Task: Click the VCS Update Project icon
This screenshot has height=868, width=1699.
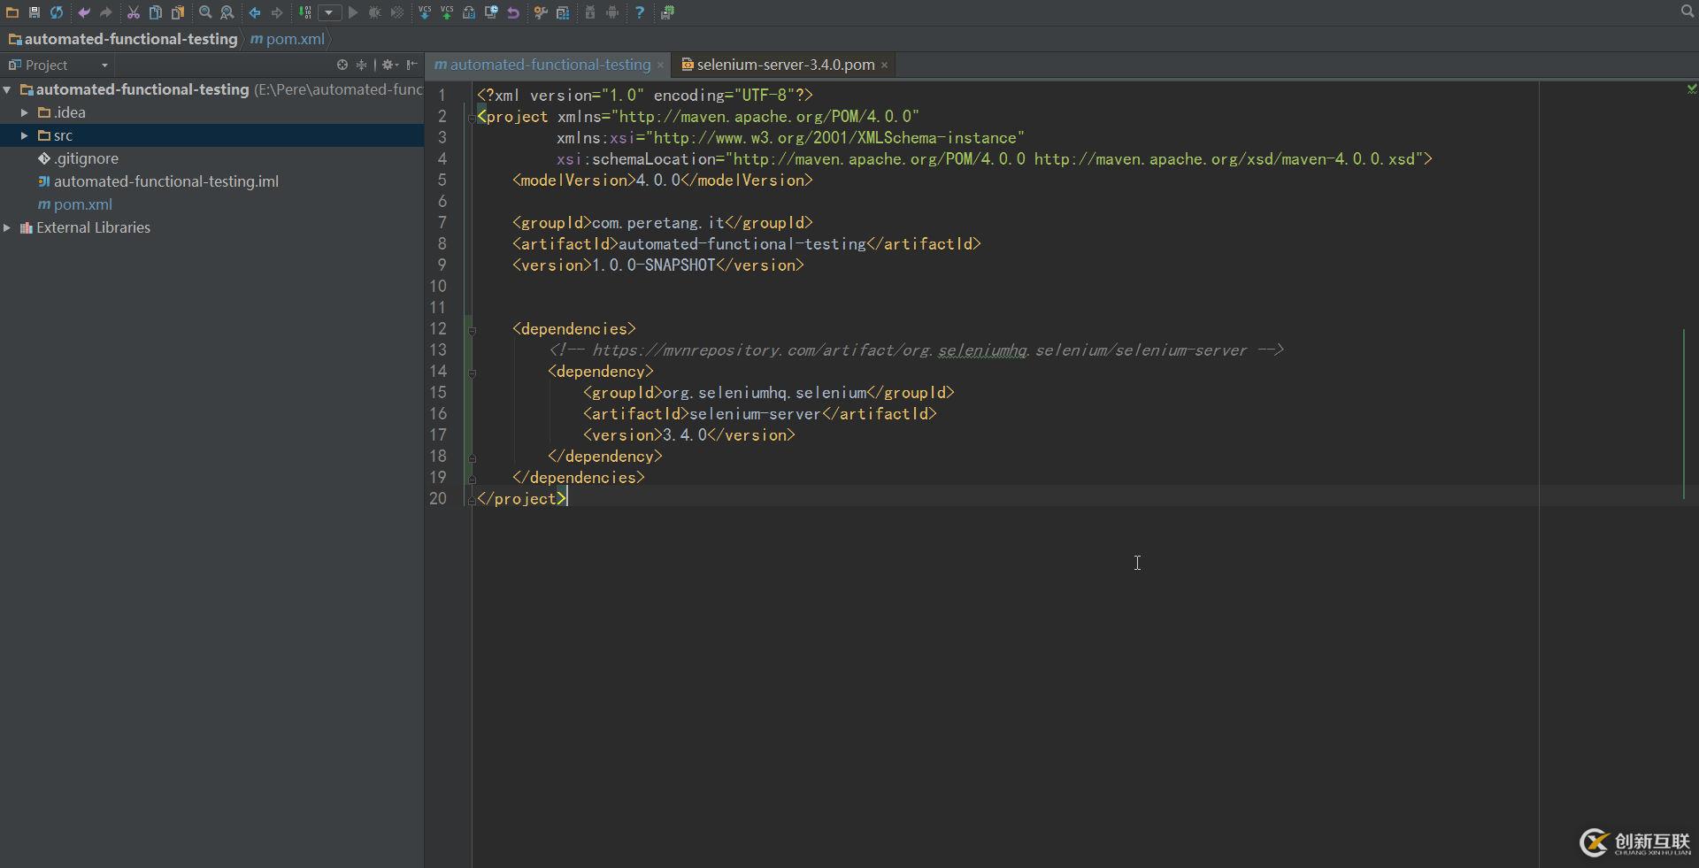Action: coord(425,12)
